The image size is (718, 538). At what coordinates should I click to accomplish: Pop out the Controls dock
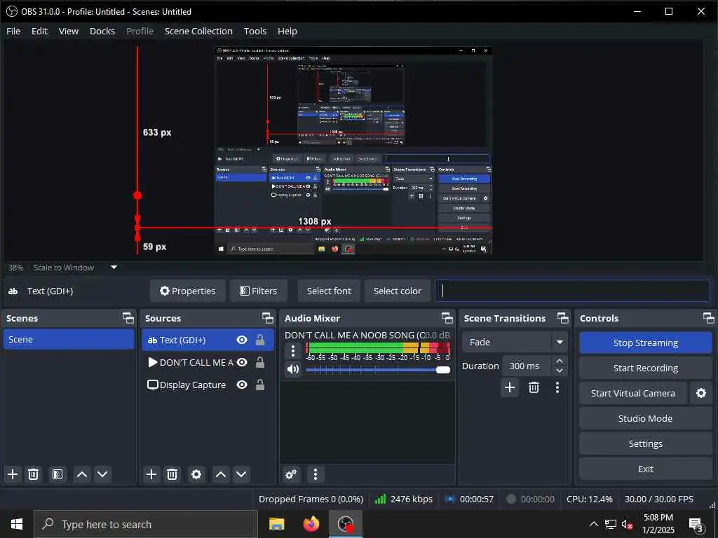(x=708, y=318)
